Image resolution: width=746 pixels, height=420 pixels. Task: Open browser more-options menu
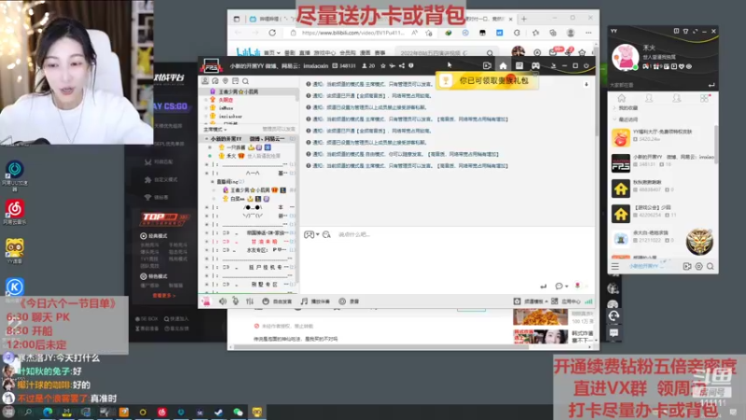coord(588,33)
